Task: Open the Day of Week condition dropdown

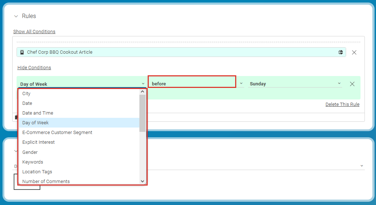Action: click(82, 84)
